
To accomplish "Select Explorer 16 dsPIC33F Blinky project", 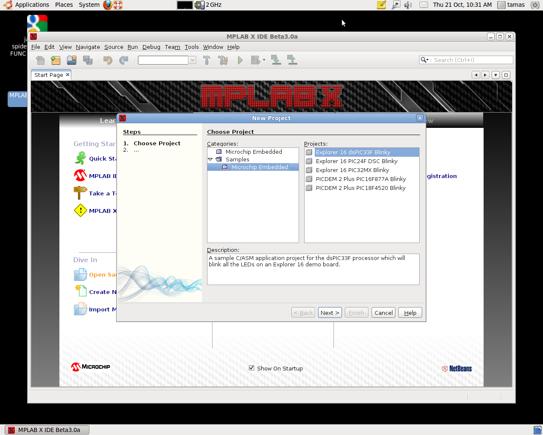I will click(362, 152).
